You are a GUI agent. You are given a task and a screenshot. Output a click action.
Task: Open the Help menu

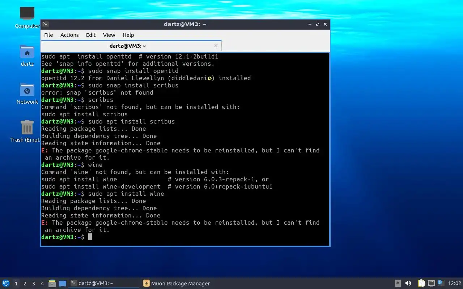(128, 35)
